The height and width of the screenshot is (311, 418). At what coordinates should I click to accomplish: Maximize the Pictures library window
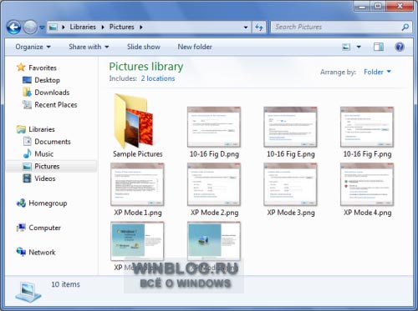(x=378, y=6)
